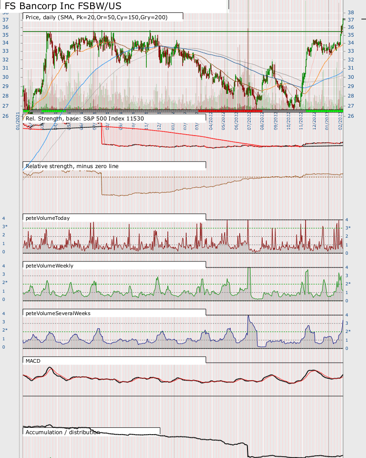Click the 11/2022 date label
Image resolution: width=366 pixels, height=458 pixels.
pos(301,120)
